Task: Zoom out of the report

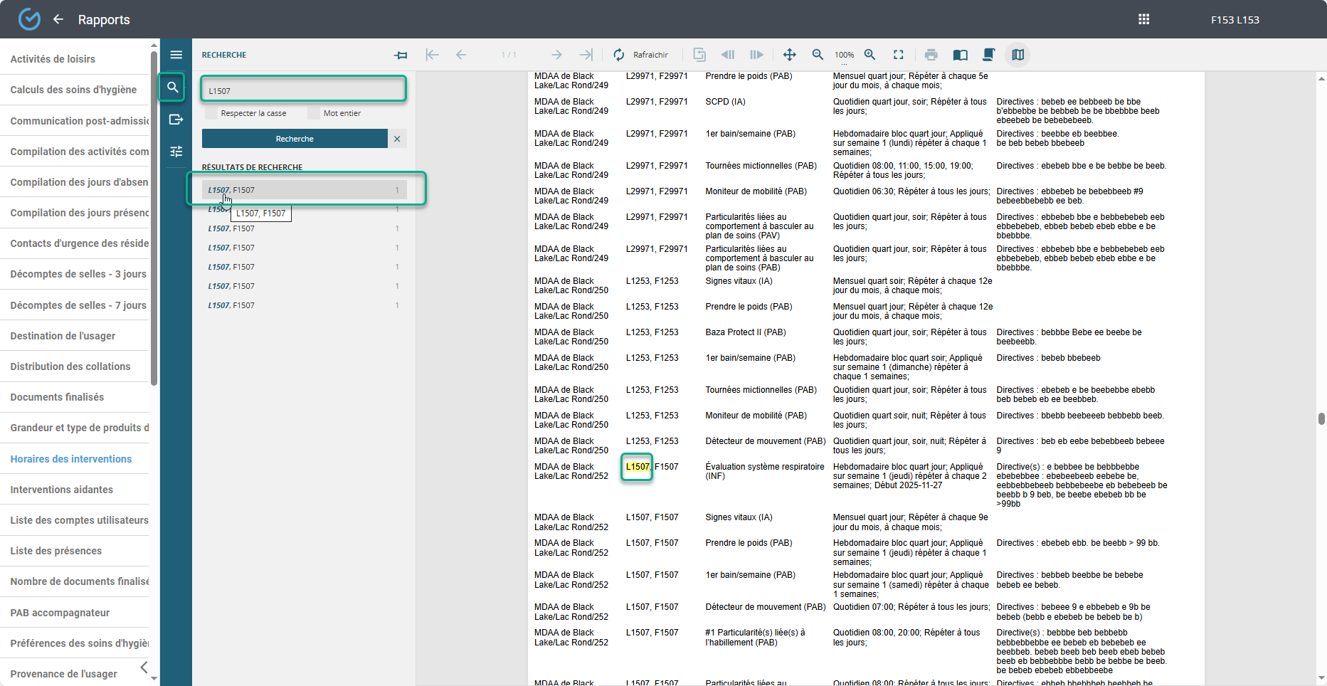Action: pyautogui.click(x=818, y=55)
